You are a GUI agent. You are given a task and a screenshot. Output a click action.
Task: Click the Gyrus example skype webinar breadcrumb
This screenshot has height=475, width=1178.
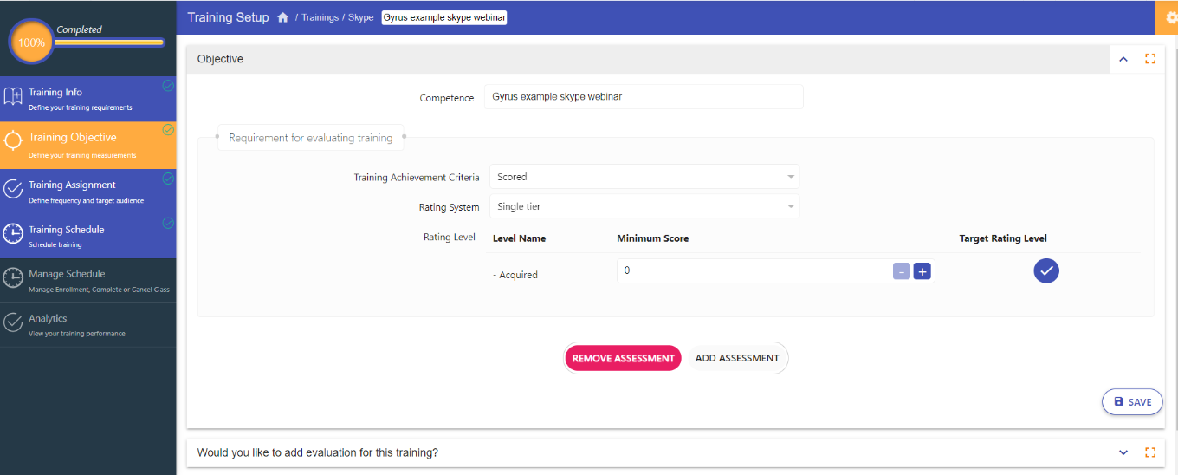[x=444, y=17]
